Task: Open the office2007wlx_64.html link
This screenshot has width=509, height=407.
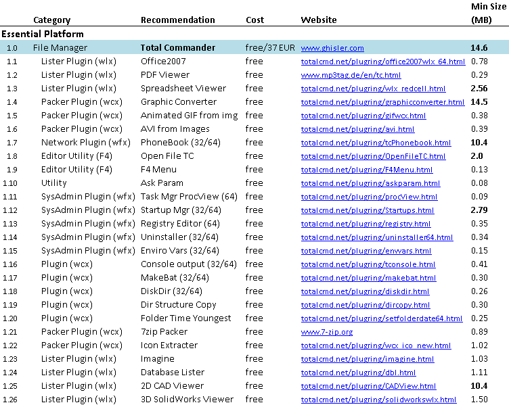Action: point(383,62)
